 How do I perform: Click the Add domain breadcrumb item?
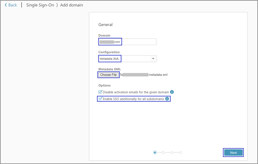(71, 5)
